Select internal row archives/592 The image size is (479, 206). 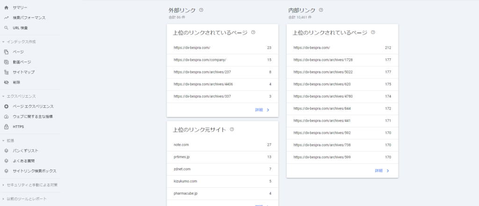coord(342,134)
